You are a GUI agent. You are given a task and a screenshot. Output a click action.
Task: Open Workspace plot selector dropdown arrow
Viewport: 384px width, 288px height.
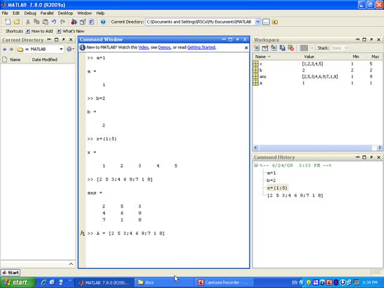[x=312, y=48]
